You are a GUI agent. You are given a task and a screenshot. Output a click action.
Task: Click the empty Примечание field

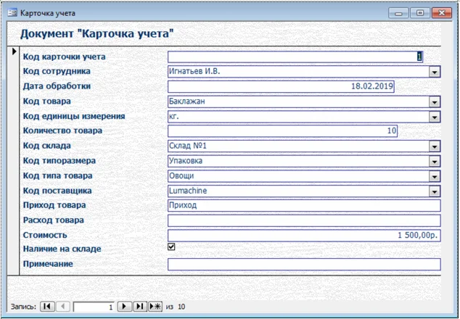[304, 264]
